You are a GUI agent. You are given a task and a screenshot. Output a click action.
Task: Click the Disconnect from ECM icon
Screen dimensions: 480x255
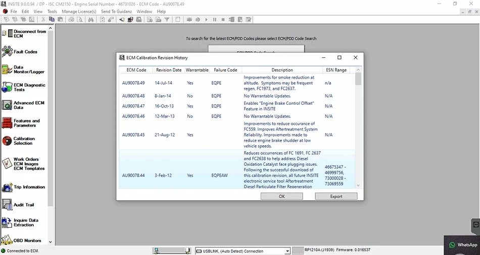7,33
